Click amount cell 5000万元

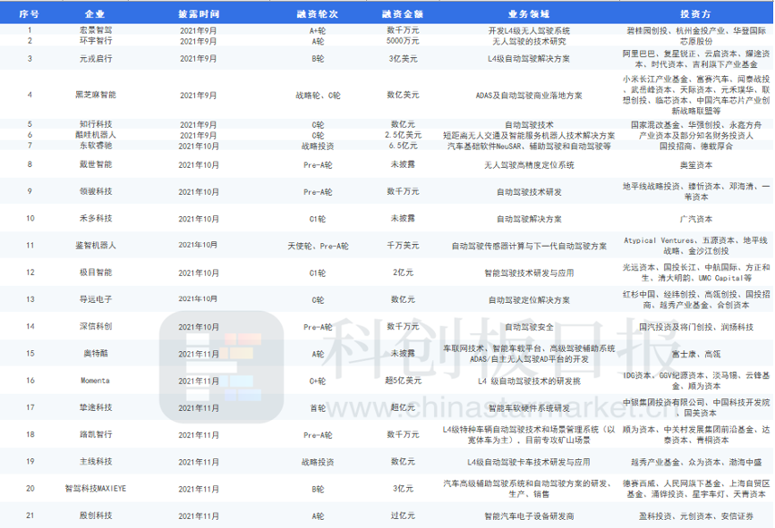403,41
